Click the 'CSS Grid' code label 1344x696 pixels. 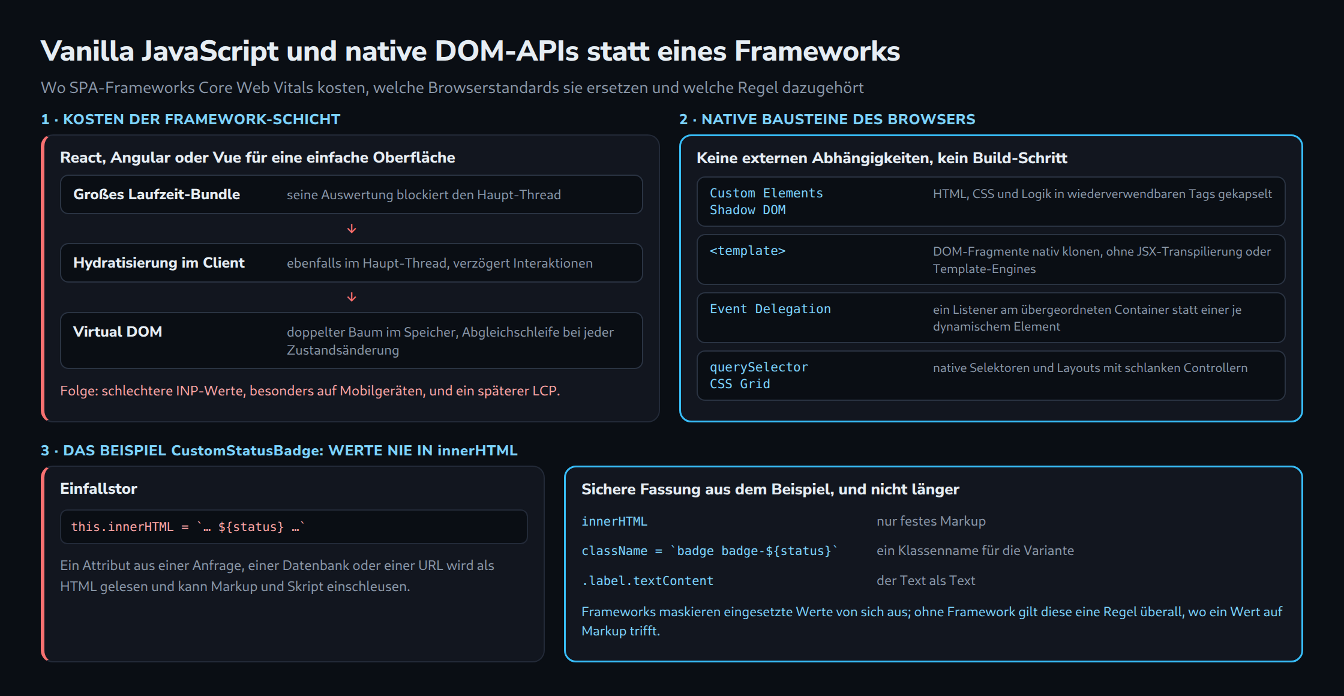pos(740,384)
